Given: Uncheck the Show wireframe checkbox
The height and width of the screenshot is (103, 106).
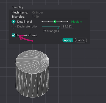Looking at the screenshot, I should 13,35.
